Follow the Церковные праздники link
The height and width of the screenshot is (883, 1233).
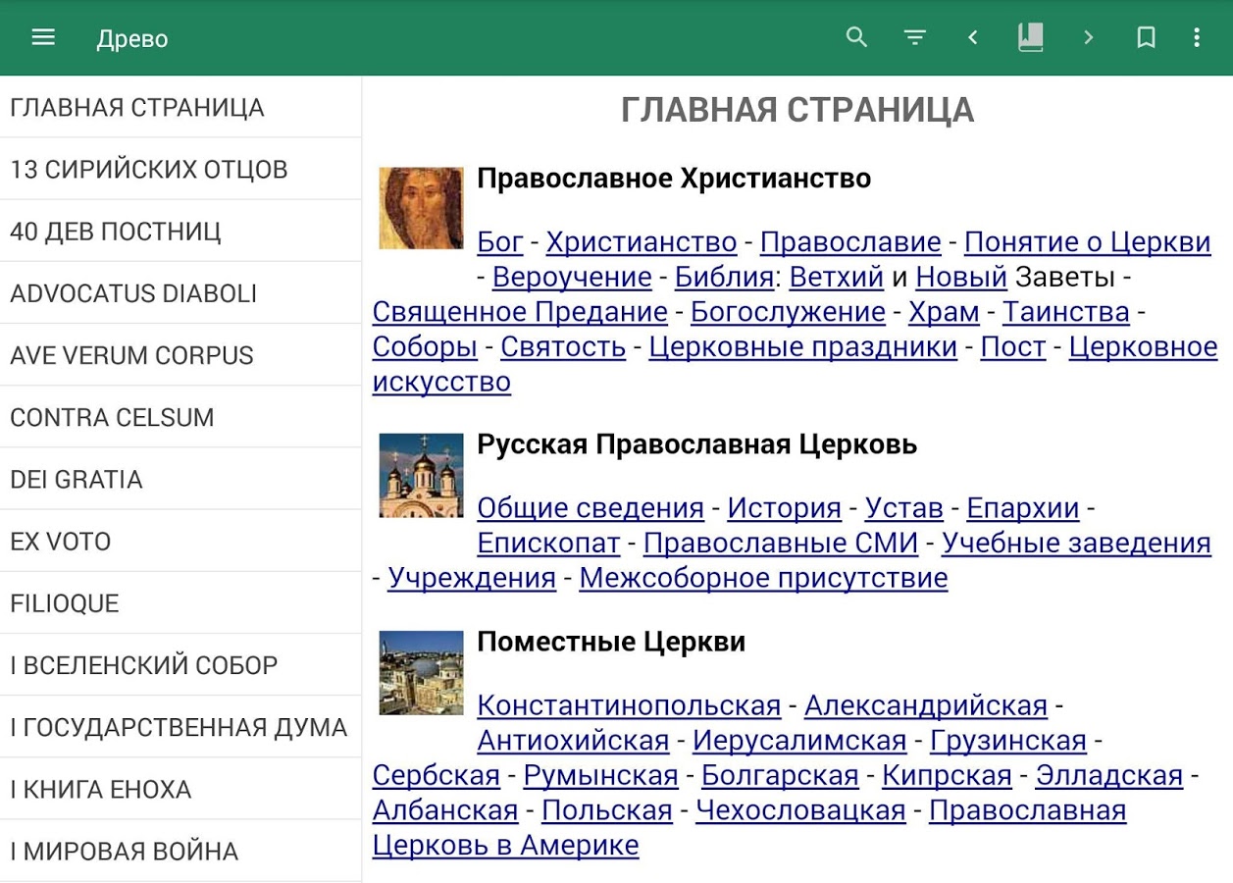803,346
